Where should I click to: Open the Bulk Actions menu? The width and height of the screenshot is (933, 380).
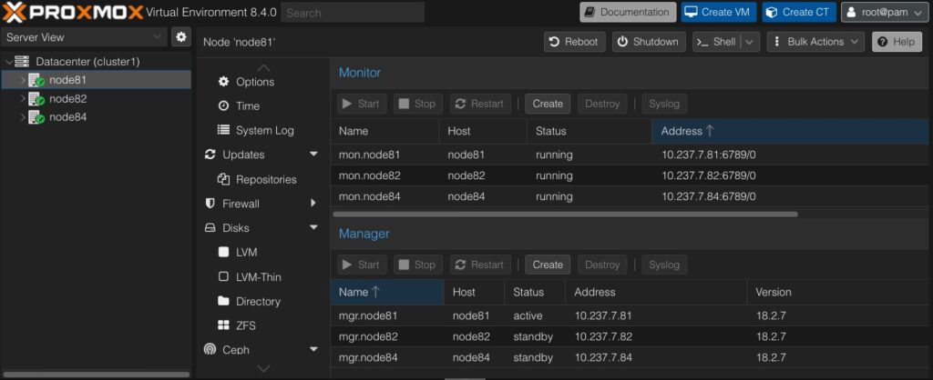[x=815, y=42]
